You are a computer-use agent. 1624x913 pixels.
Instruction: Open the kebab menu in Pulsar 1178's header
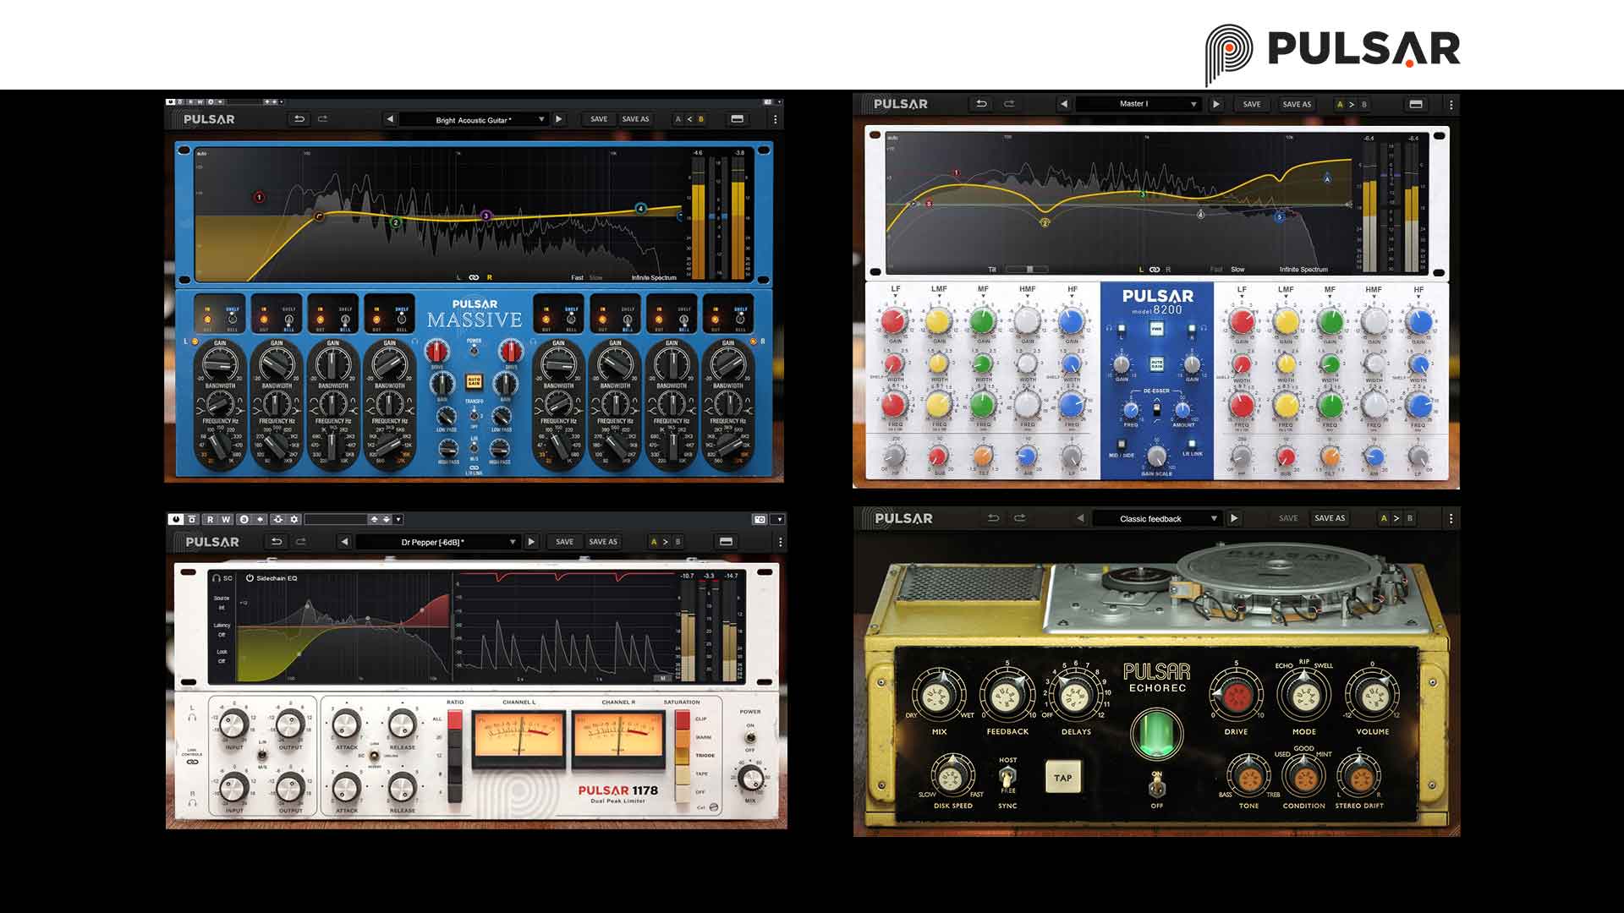[782, 541]
